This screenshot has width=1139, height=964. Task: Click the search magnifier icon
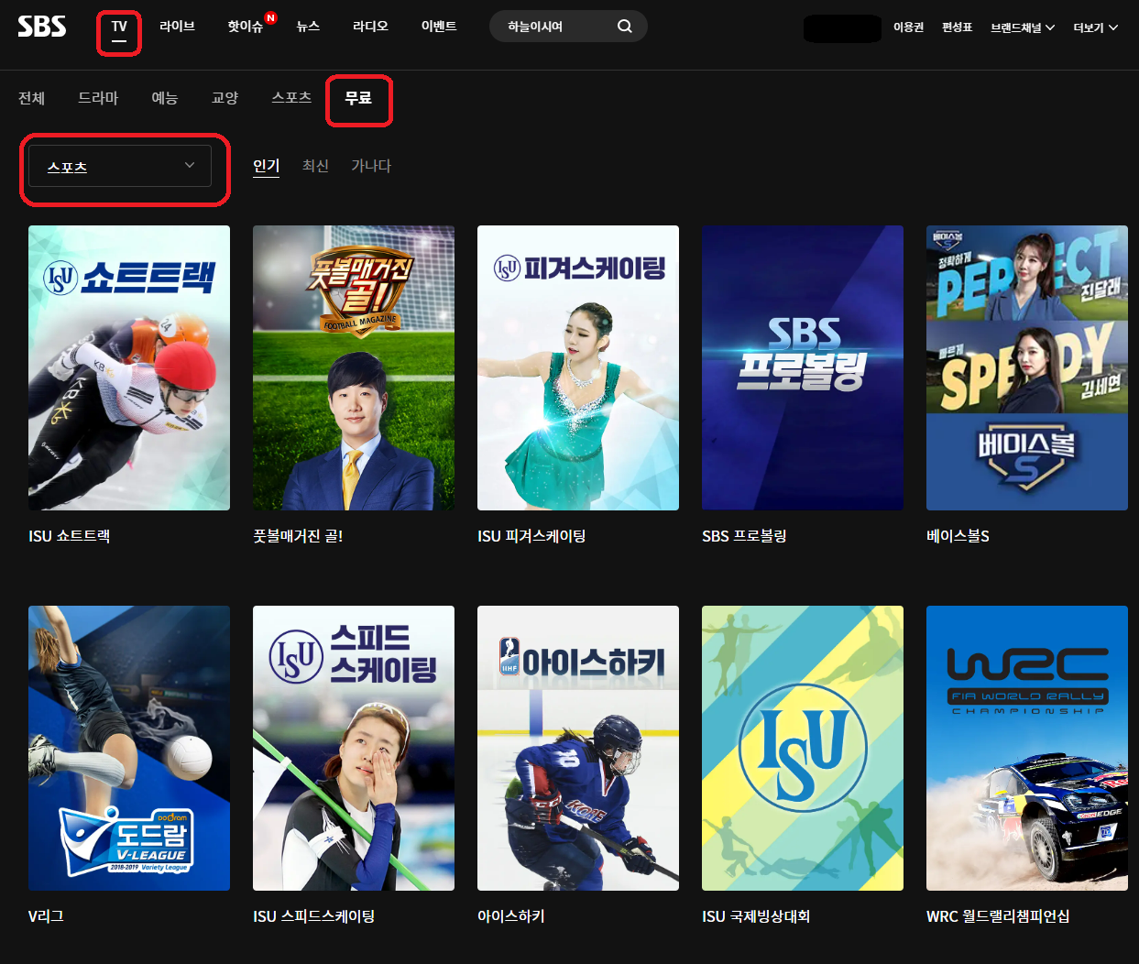pyautogui.click(x=625, y=27)
